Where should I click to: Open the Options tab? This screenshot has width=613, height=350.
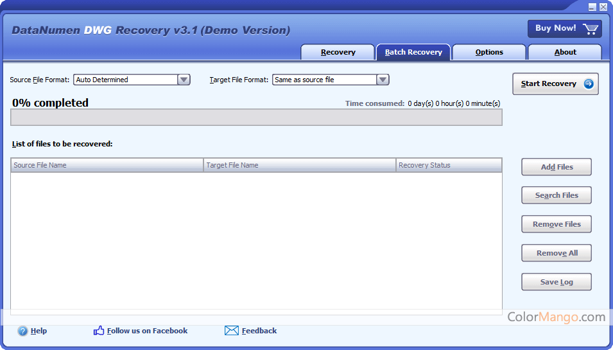tap(489, 53)
